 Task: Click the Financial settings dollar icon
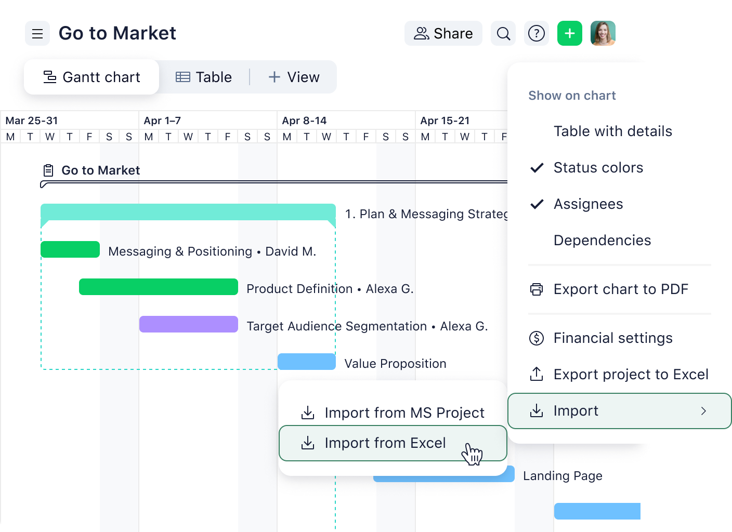pyautogui.click(x=535, y=338)
